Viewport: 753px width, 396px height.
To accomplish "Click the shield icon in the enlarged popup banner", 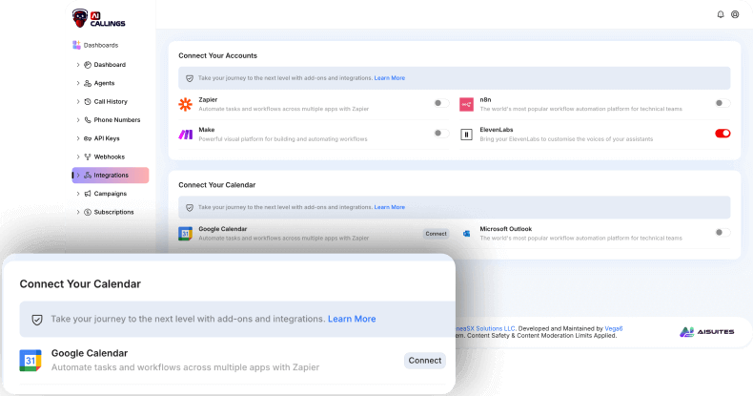I will (x=37, y=320).
